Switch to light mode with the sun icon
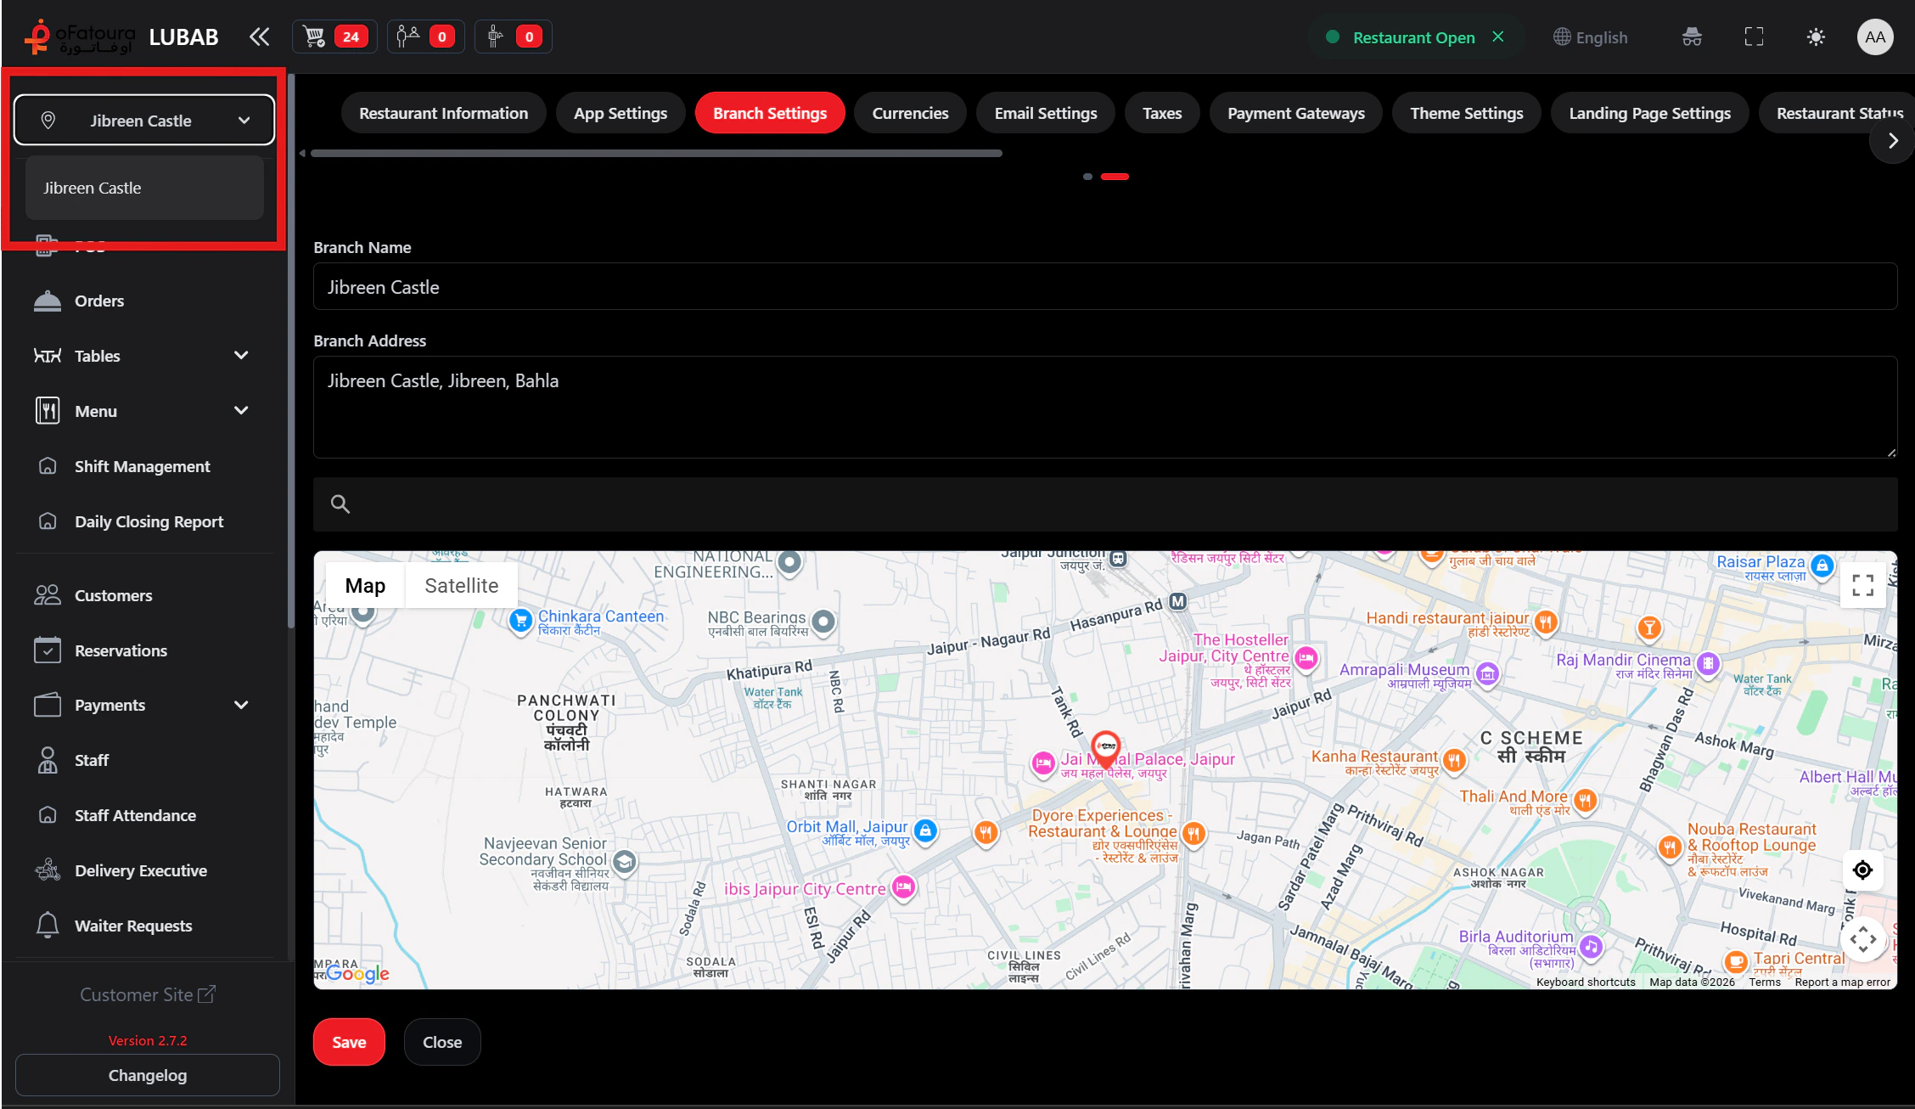 1817,37
